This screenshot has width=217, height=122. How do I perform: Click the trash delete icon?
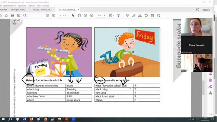coord(152,15)
